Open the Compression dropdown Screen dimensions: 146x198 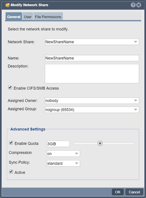pos(63,153)
